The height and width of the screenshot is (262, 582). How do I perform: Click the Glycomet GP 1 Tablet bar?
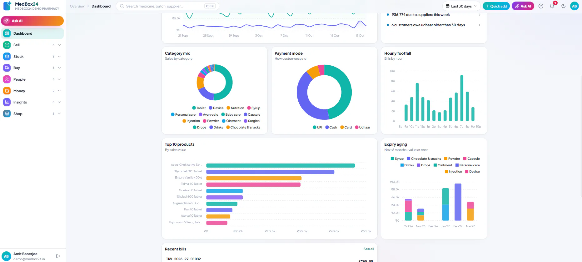pos(270,172)
